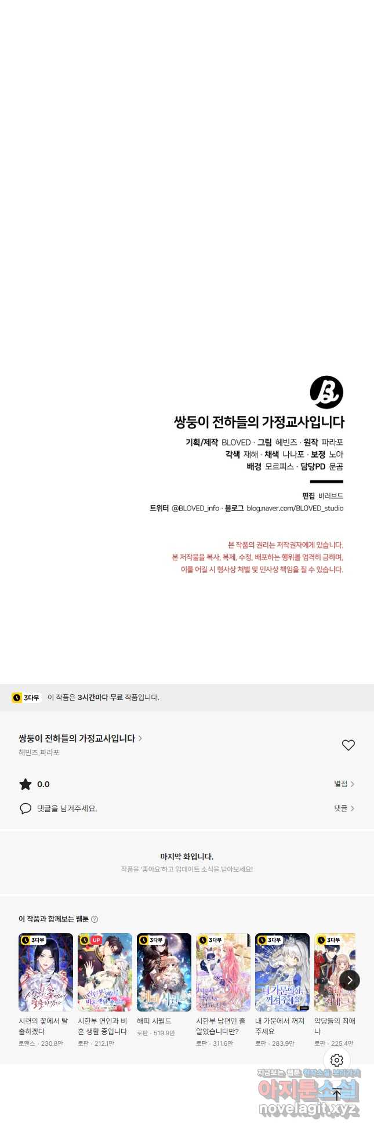
Task: Open the settings gear icon
Action: (x=337, y=1060)
